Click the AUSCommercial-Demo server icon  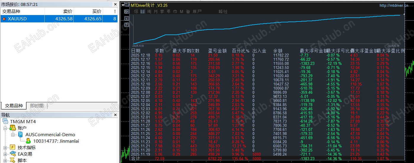click(21, 134)
